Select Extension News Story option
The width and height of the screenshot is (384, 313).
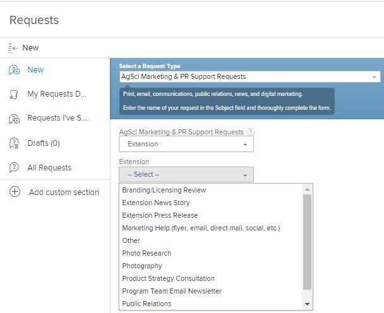[x=156, y=203]
